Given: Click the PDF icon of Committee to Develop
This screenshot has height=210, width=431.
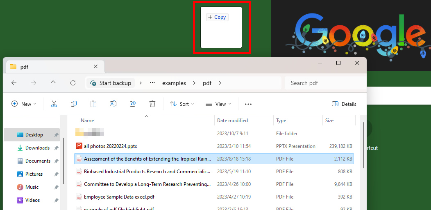Looking at the screenshot, I should pyautogui.click(x=79, y=184).
